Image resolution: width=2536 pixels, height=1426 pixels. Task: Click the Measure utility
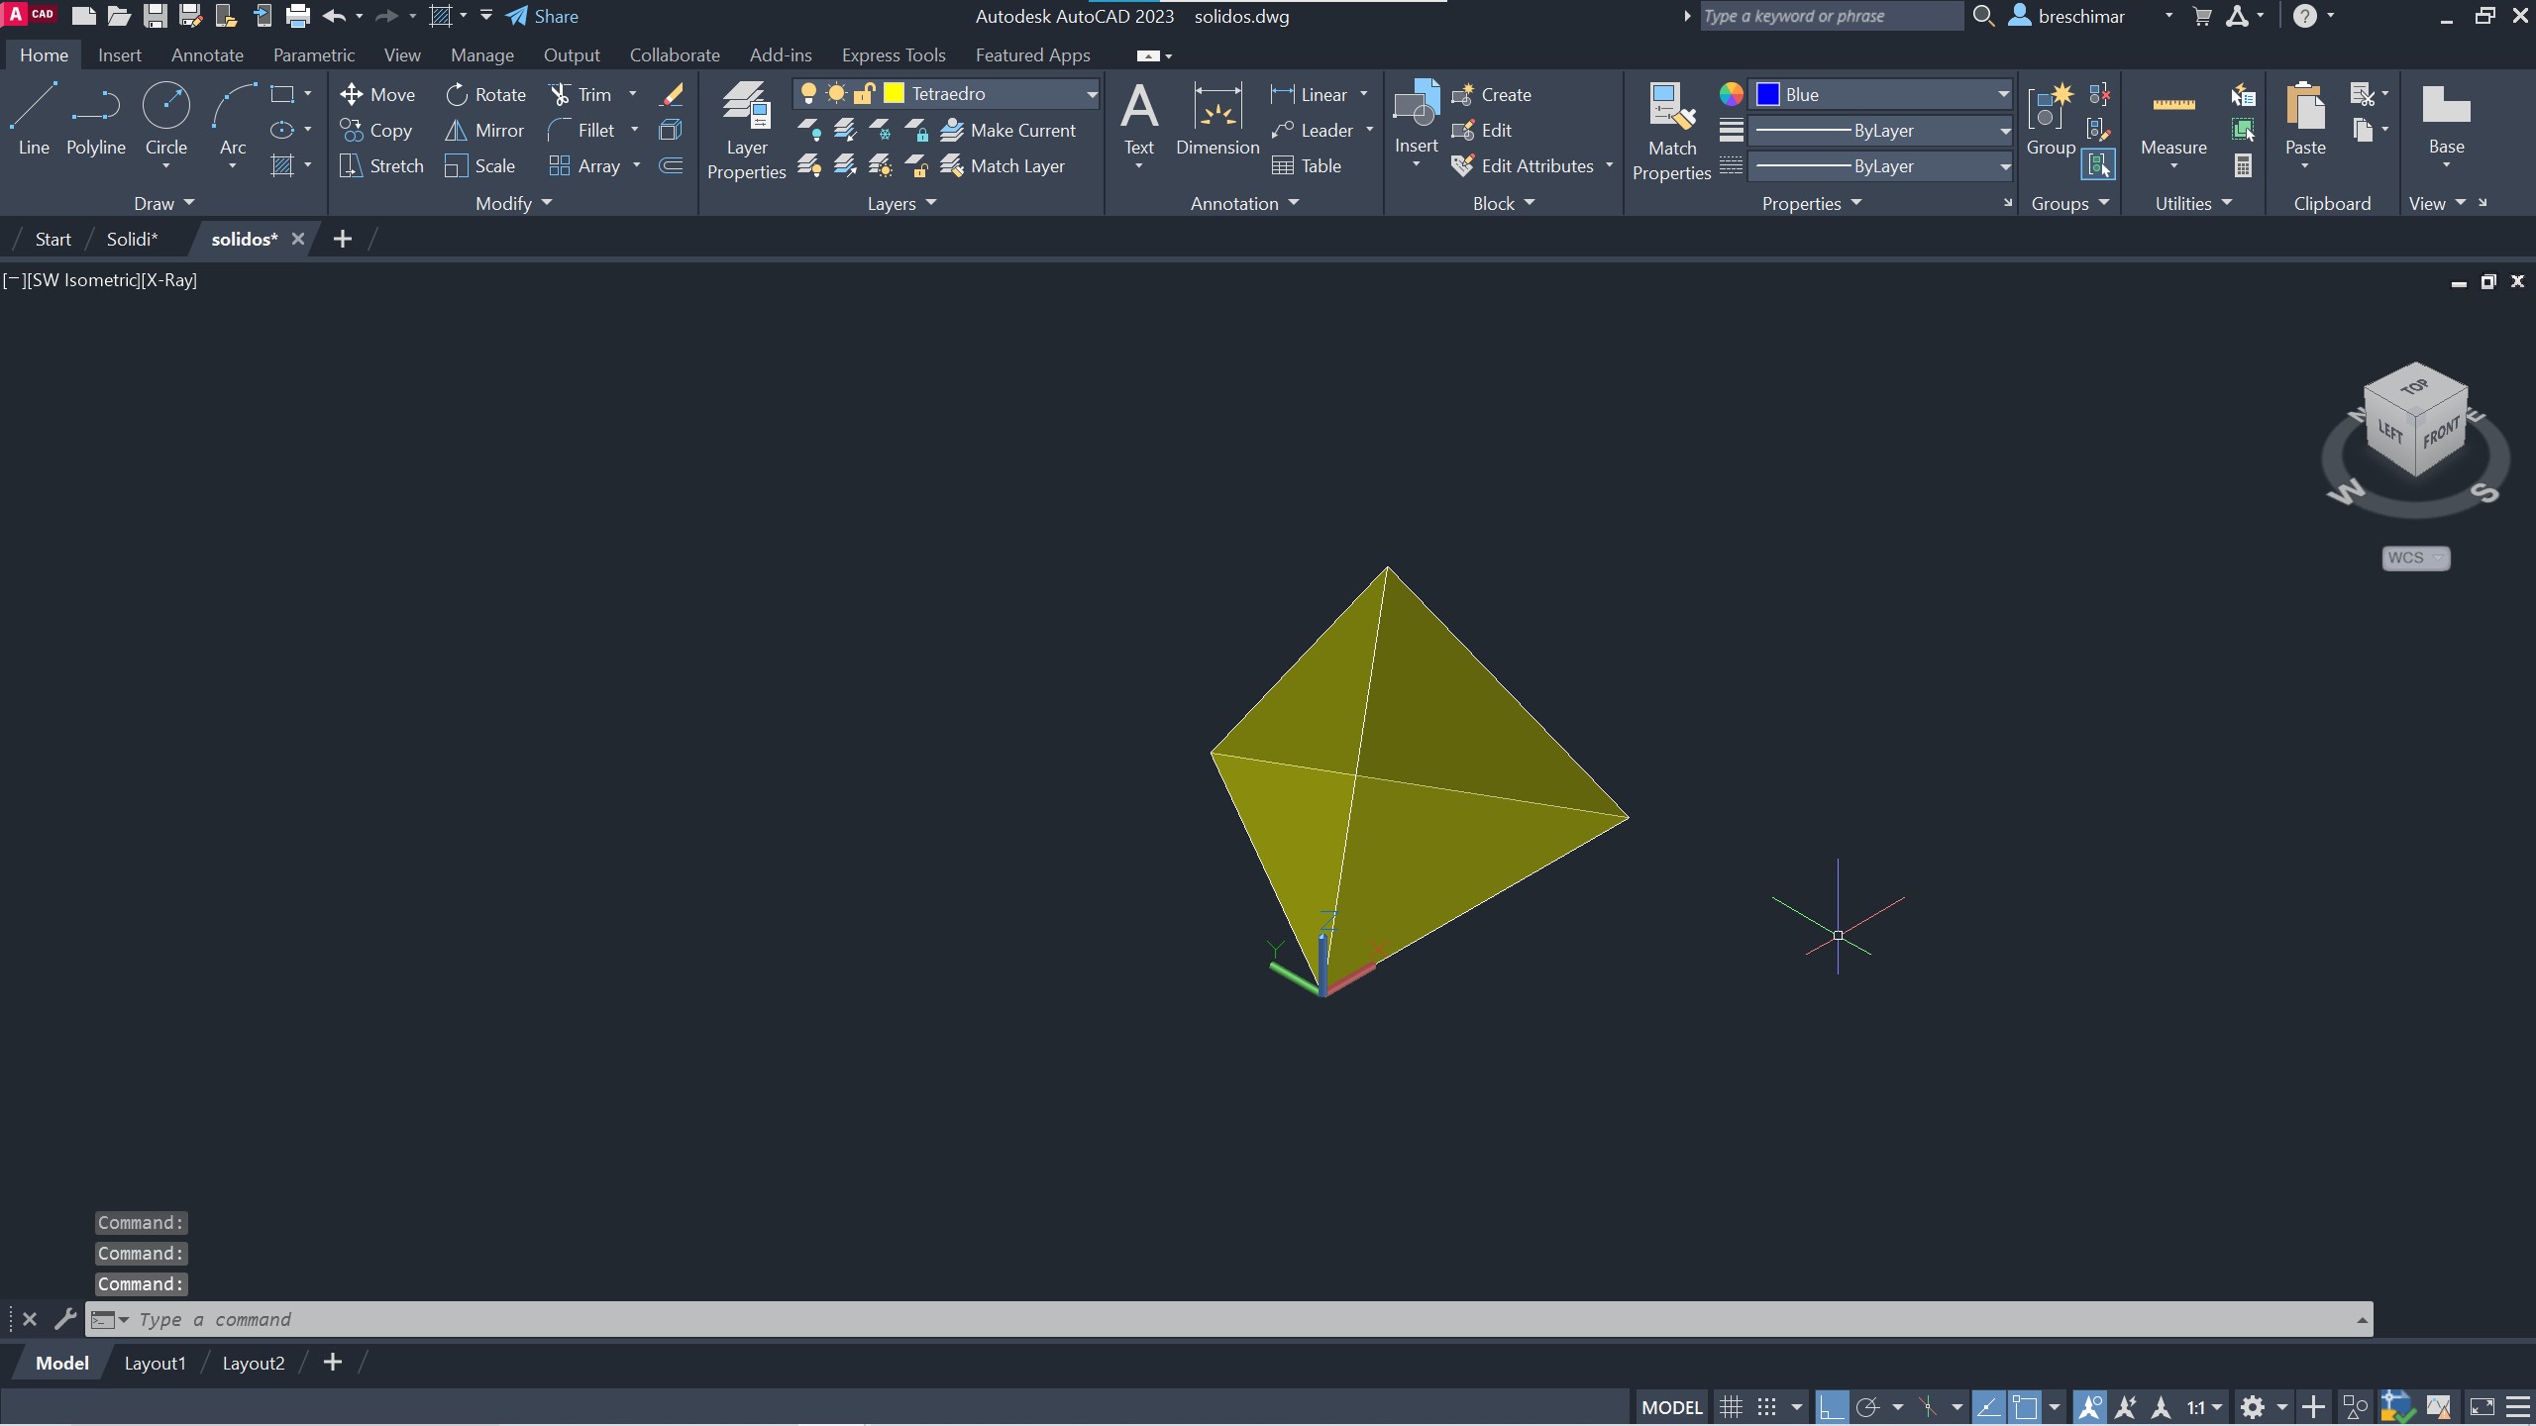pos(2173,120)
